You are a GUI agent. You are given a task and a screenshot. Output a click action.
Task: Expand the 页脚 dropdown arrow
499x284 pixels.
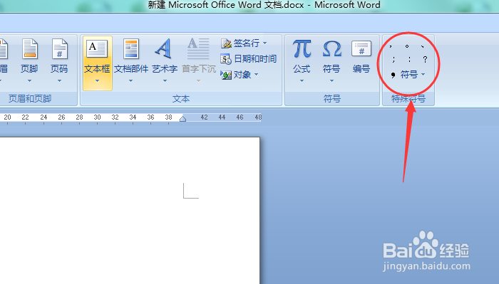point(30,81)
